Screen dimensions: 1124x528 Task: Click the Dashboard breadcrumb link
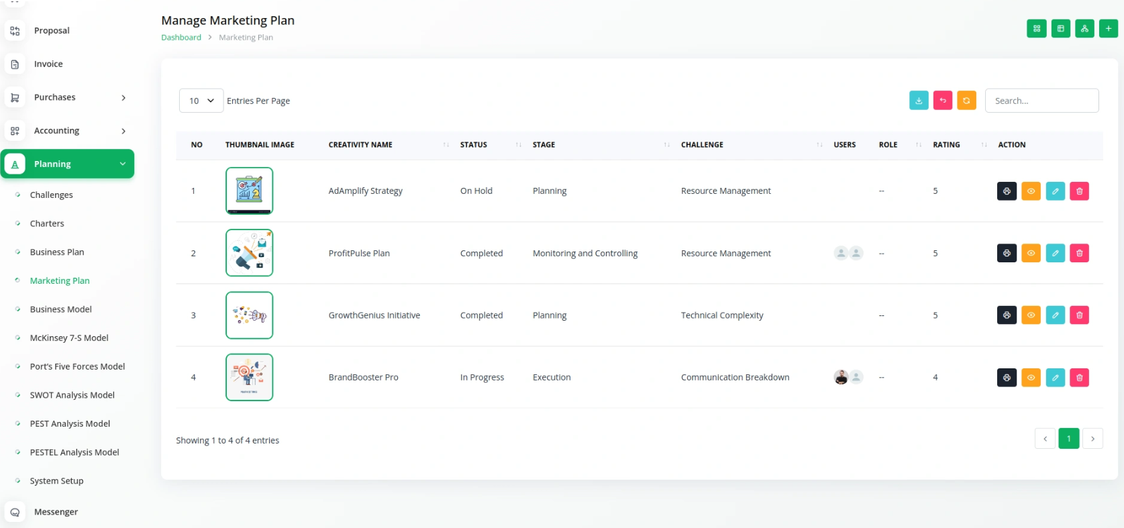pyautogui.click(x=181, y=38)
